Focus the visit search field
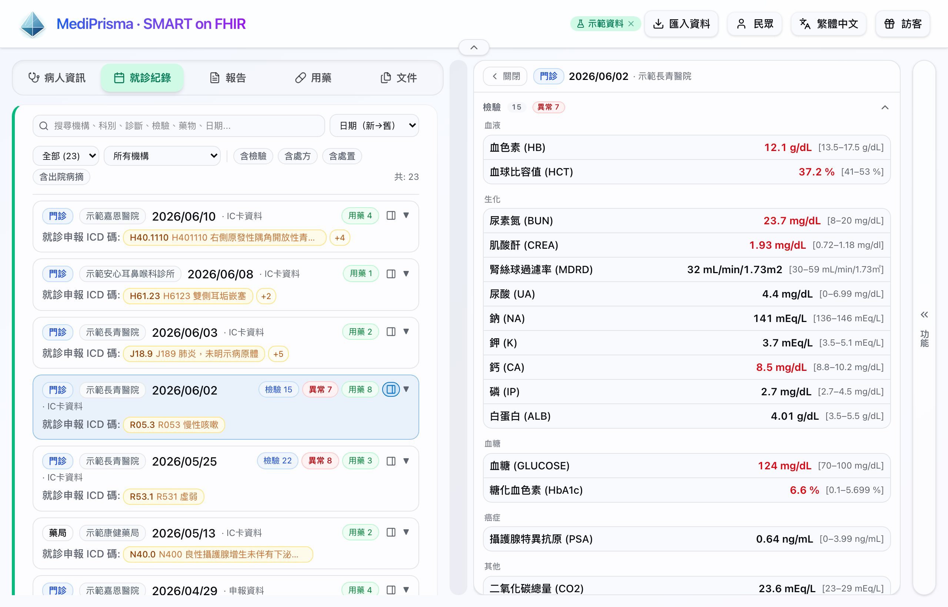Screen dimensions: 948x607 pos(178,126)
